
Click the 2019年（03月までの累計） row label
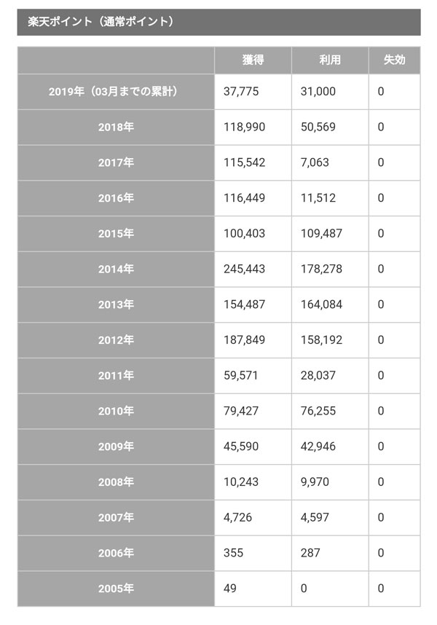coord(115,92)
